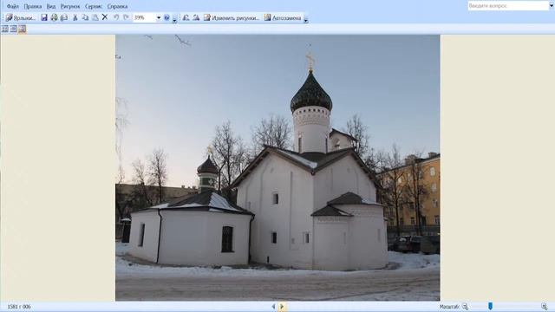Viewport: 555px width, 312px height.
Task: Expand the help question dropdown arrow
Action: 552,6
